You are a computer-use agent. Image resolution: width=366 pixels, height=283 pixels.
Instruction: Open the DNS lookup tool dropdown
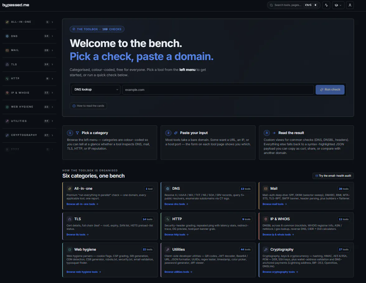click(x=96, y=90)
